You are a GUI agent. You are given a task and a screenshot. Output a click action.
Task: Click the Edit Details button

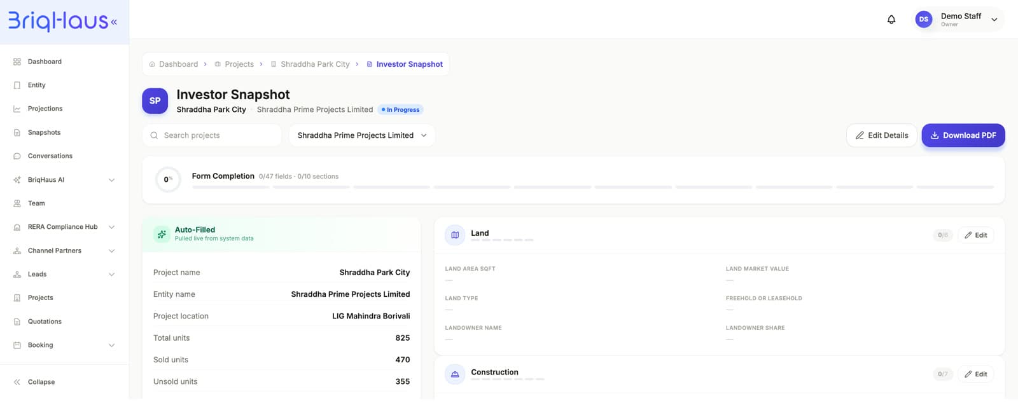pos(881,135)
